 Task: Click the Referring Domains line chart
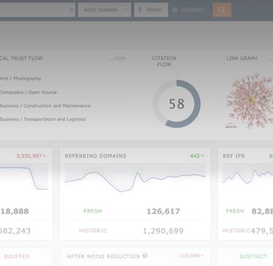(135, 178)
